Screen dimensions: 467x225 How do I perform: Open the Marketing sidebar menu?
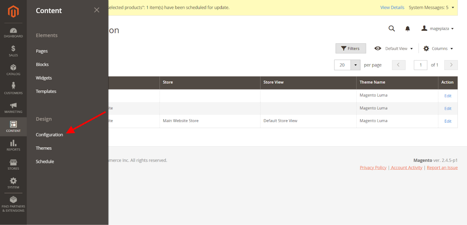pyautogui.click(x=13, y=107)
